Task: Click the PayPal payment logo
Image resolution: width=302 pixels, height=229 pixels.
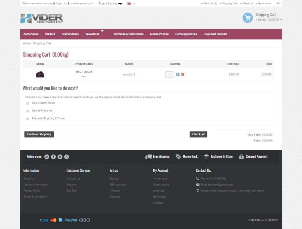Action: click(71, 220)
